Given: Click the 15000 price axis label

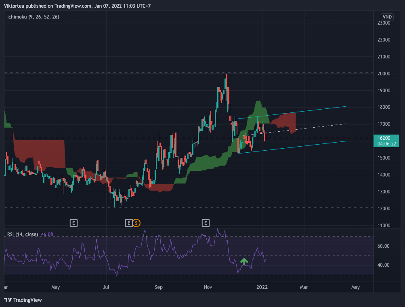Looking at the screenshot, I should 384,158.
